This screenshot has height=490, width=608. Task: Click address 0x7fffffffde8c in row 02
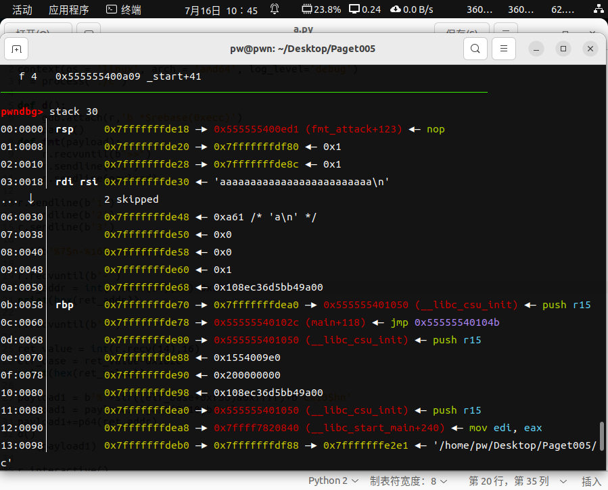(256, 164)
